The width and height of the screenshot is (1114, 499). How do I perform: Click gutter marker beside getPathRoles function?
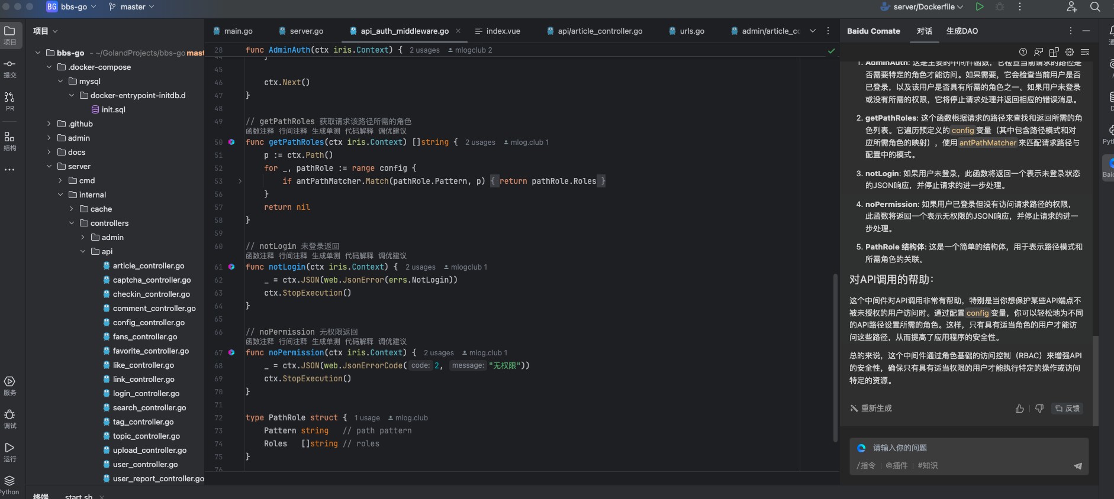231,142
